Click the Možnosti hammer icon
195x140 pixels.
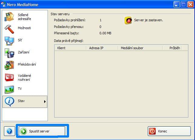(x=9, y=28)
